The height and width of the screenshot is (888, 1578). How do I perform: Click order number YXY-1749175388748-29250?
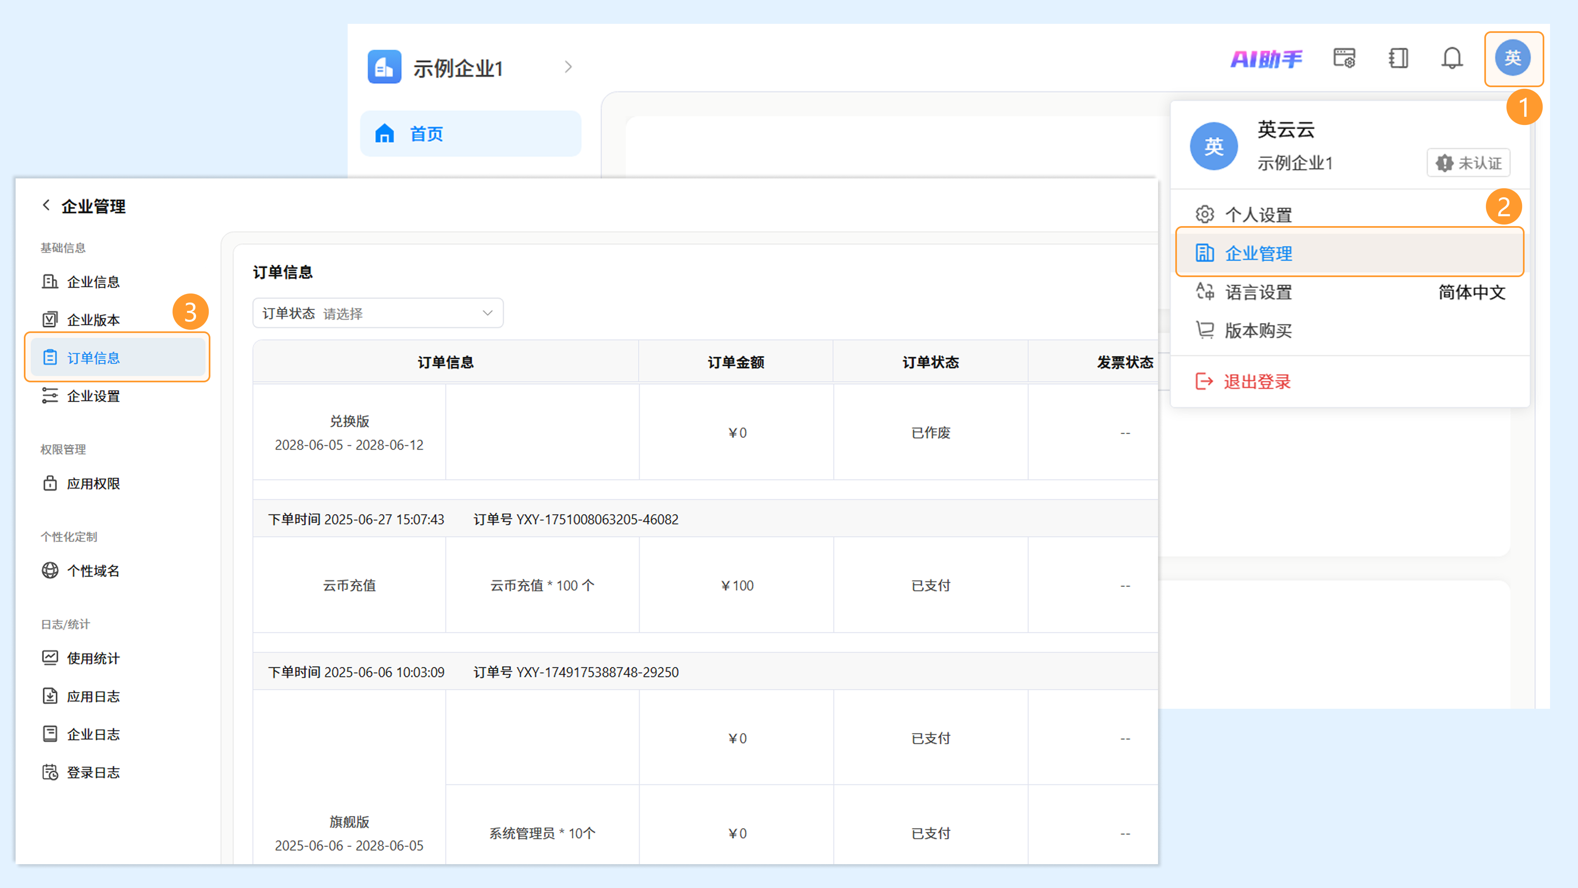tap(597, 672)
